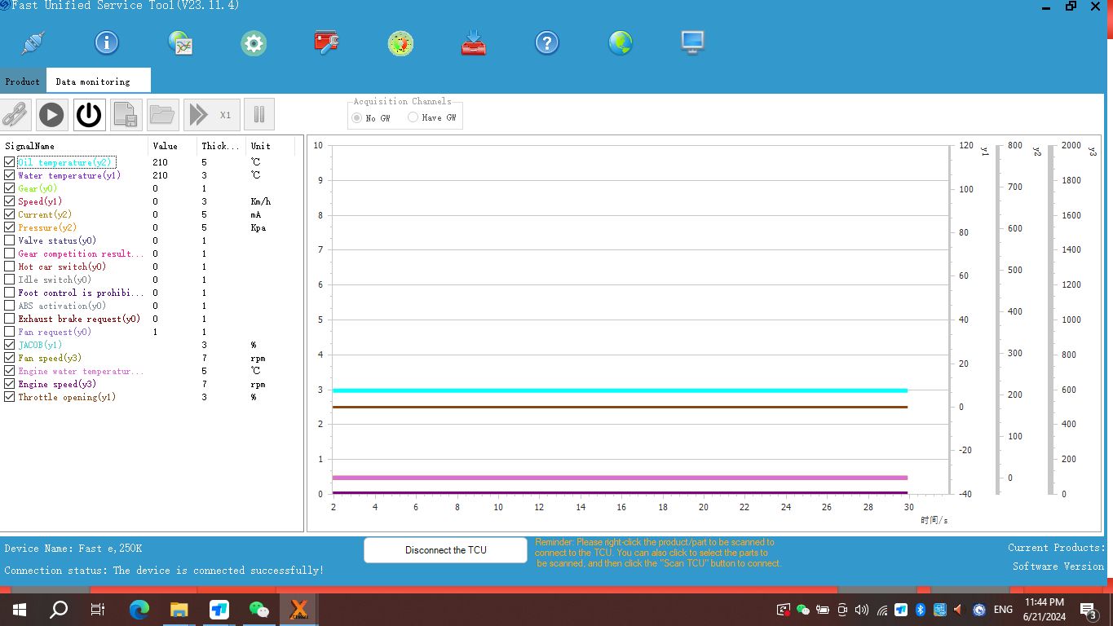This screenshot has height=626, width=1113.
Task: Click the Disconnect the TCU button
Action: (x=445, y=550)
